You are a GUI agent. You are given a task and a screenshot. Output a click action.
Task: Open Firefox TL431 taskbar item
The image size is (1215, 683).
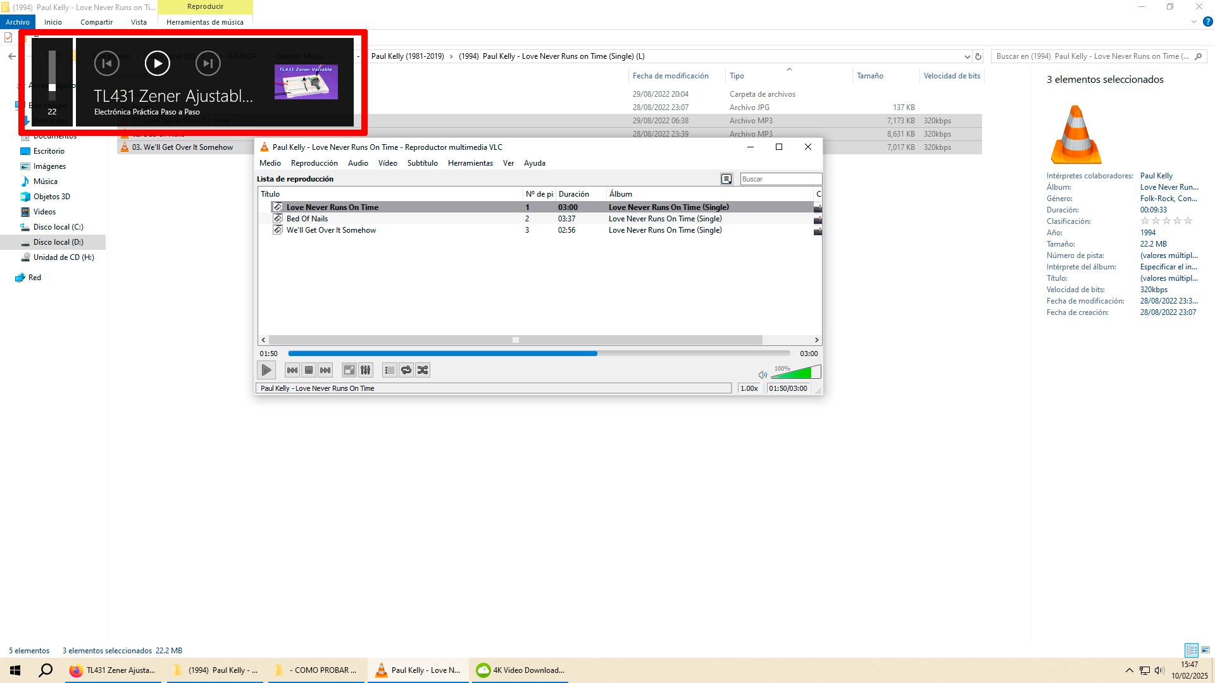tap(115, 670)
